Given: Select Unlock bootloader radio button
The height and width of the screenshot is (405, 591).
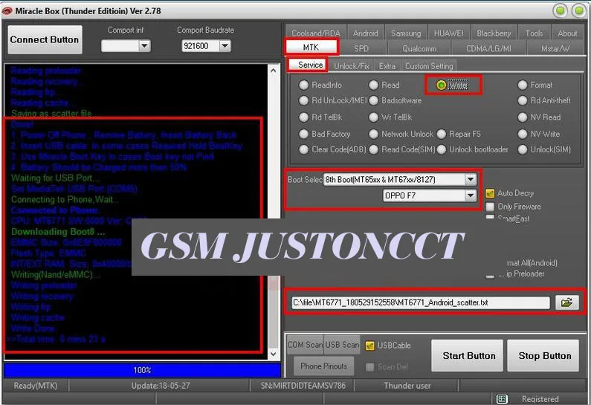Looking at the screenshot, I should click(x=442, y=149).
